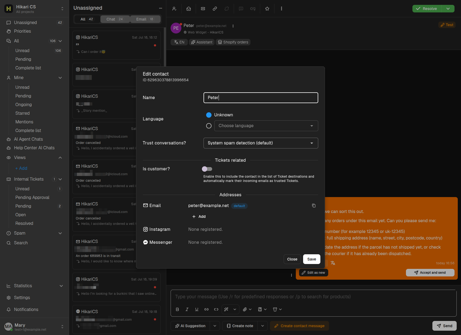Open the more options menu in conversation toolbar

[282, 9]
